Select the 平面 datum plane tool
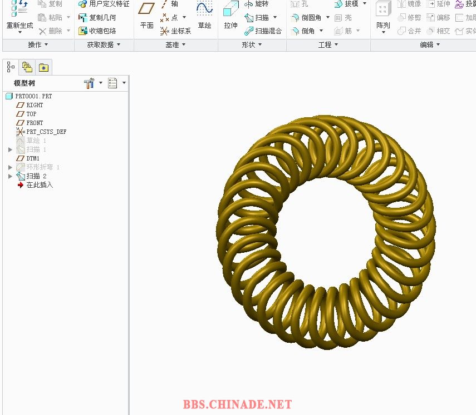 pos(146,14)
